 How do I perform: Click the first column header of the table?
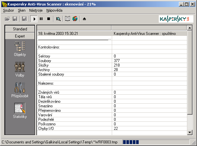click(x=74, y=28)
